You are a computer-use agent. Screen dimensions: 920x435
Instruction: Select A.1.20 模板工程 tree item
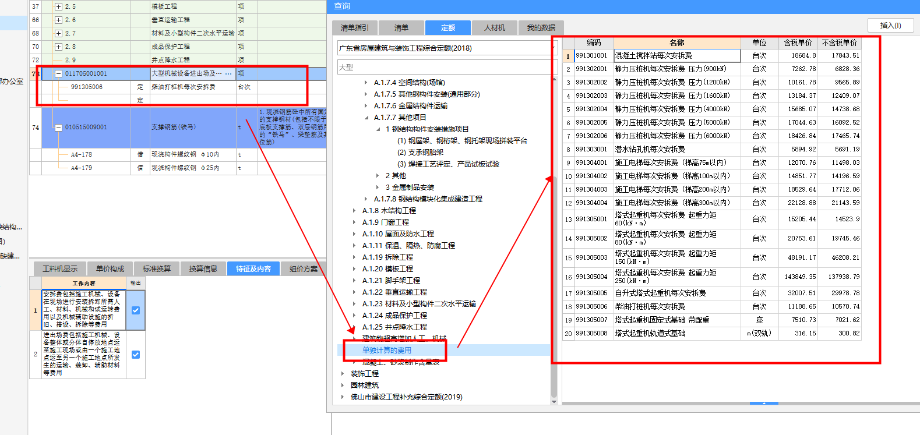(x=387, y=269)
